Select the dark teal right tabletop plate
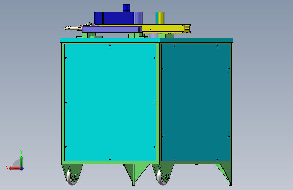This screenshot has height=190, width=293. pos(196,40)
